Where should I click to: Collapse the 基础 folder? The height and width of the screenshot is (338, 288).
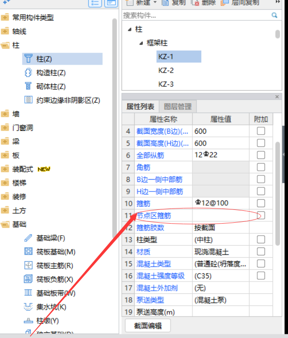(x=5, y=225)
